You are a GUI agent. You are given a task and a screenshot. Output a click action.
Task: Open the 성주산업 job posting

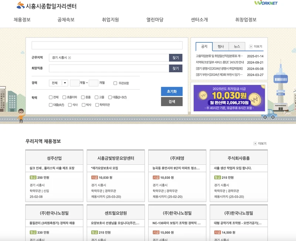[54, 157]
